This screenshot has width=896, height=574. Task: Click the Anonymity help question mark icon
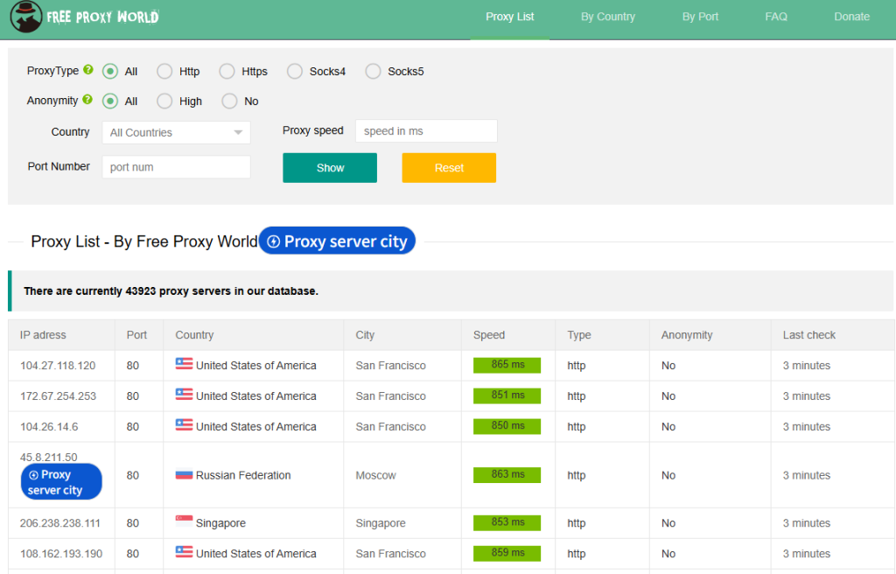87,100
